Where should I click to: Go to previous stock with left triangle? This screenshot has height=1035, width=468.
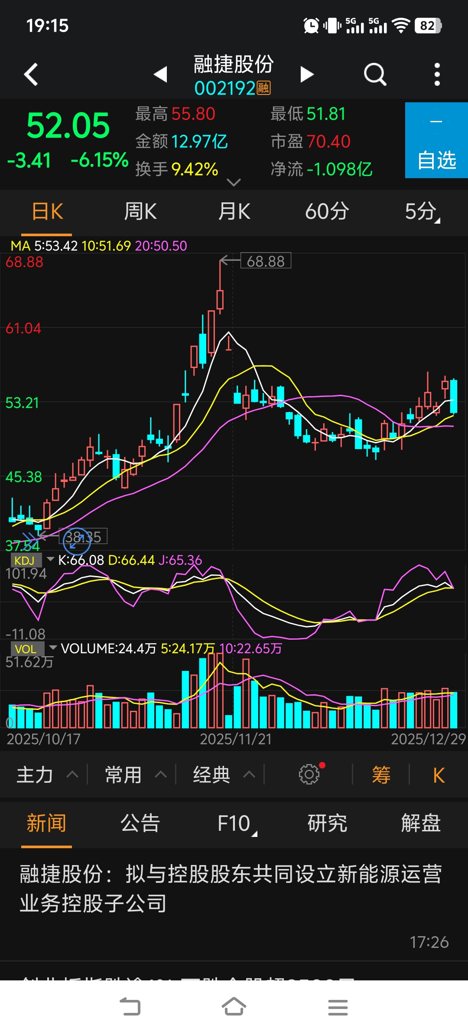(x=160, y=75)
